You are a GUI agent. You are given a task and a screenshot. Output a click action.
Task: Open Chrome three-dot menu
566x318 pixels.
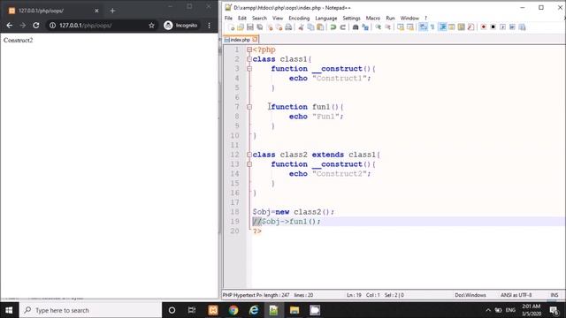click(209, 26)
